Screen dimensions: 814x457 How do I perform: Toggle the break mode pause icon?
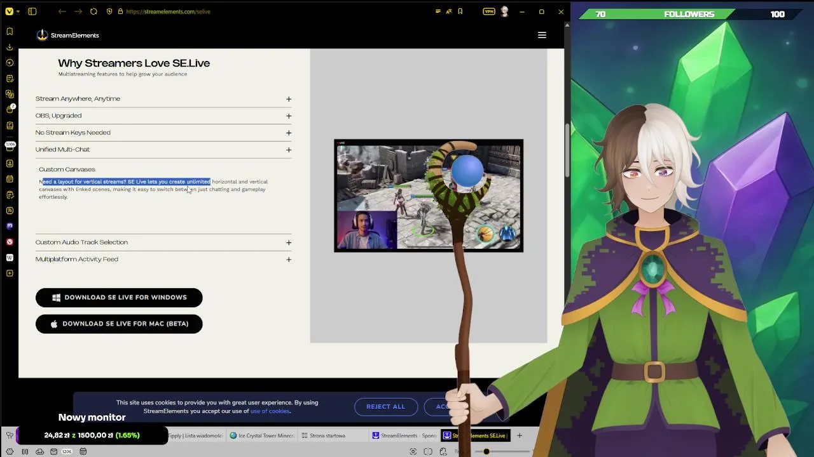pos(25,452)
